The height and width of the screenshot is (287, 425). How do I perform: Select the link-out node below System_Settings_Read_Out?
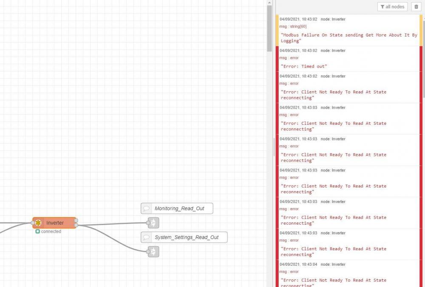(x=153, y=251)
